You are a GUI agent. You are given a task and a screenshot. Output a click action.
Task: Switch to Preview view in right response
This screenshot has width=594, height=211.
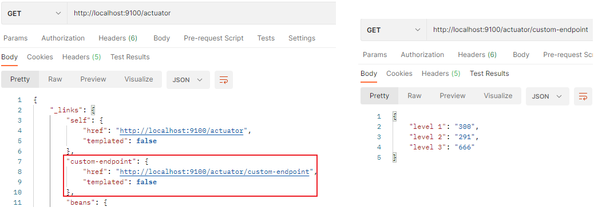point(452,96)
